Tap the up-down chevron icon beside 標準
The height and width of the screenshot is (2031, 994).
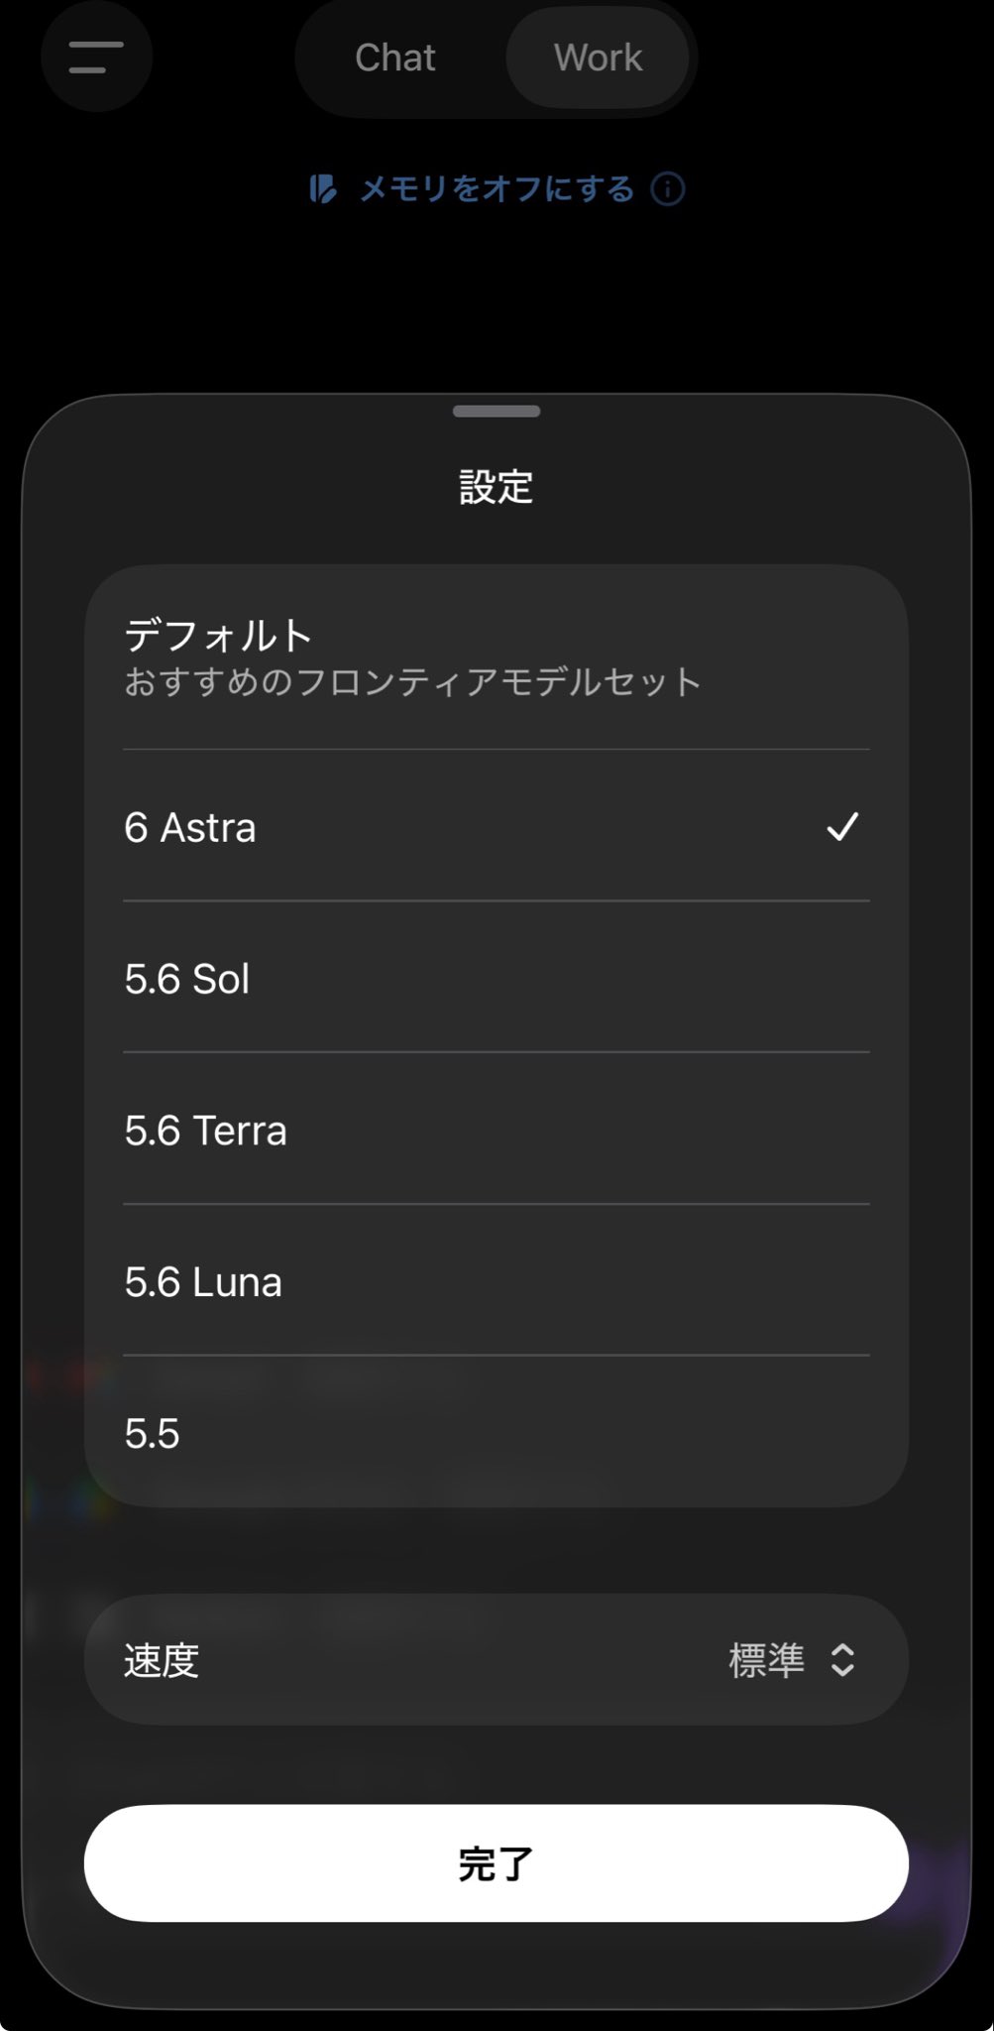point(842,1660)
